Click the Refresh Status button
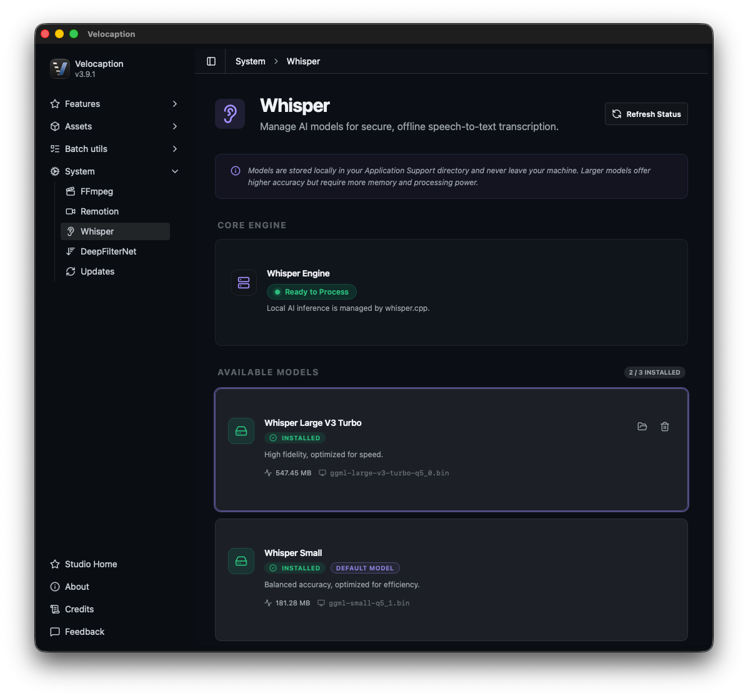The image size is (748, 698). [646, 114]
